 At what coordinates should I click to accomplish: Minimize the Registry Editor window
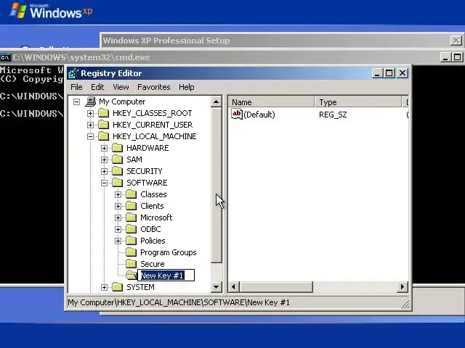point(377,73)
